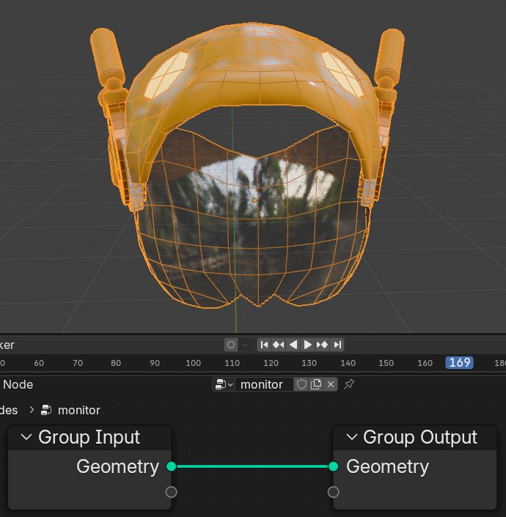Click Group Input Geometry output socket

171,466
